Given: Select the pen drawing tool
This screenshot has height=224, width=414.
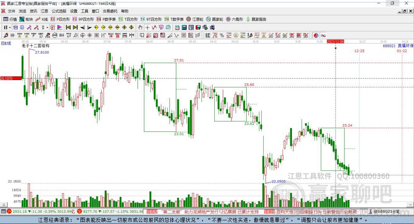Looking at the screenshot, I should (6, 36).
